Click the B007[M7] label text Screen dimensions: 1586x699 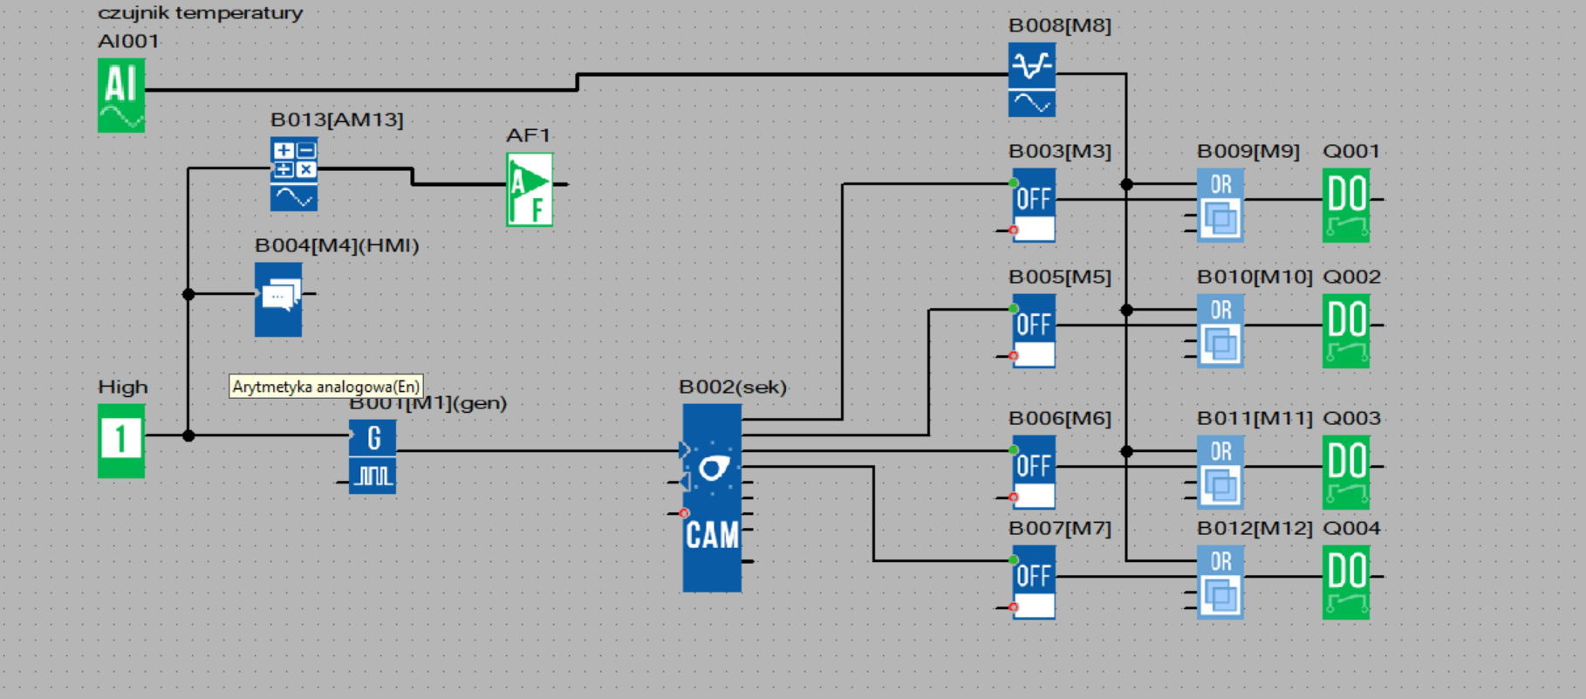tap(1060, 528)
